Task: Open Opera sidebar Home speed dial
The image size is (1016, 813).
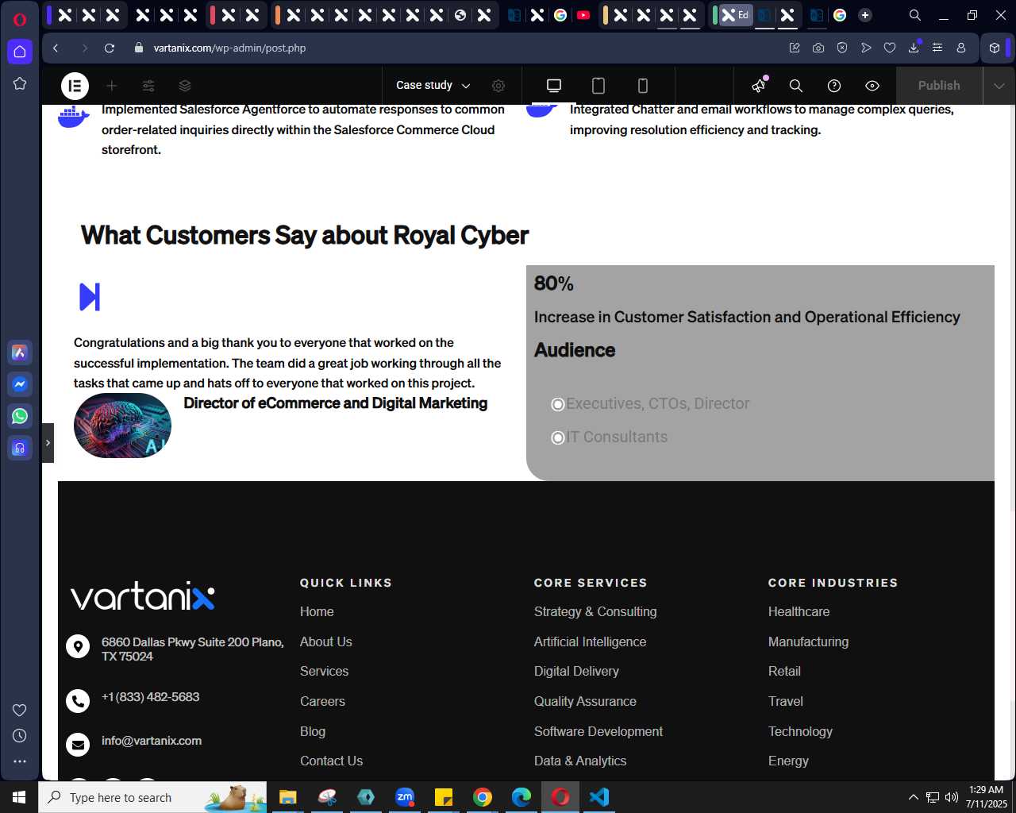Action: click(20, 52)
